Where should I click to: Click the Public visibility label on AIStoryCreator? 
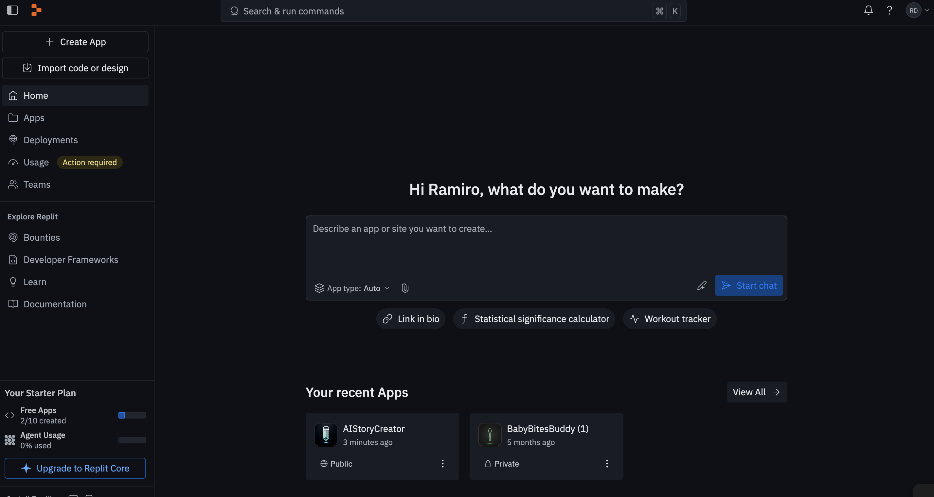pyautogui.click(x=336, y=464)
